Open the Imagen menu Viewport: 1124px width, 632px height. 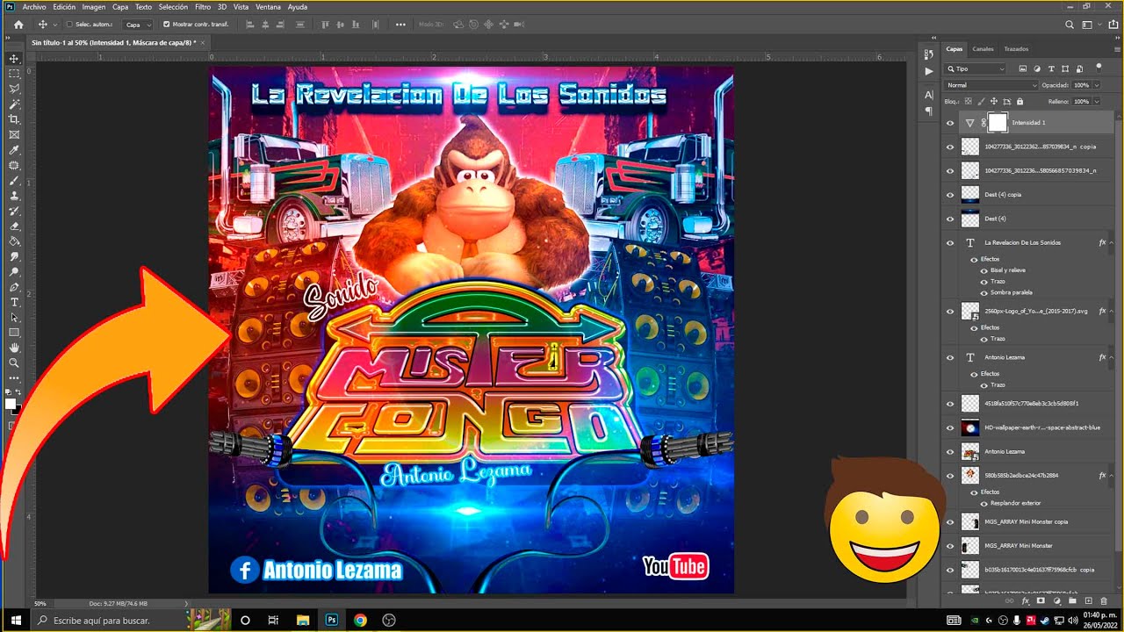(94, 7)
